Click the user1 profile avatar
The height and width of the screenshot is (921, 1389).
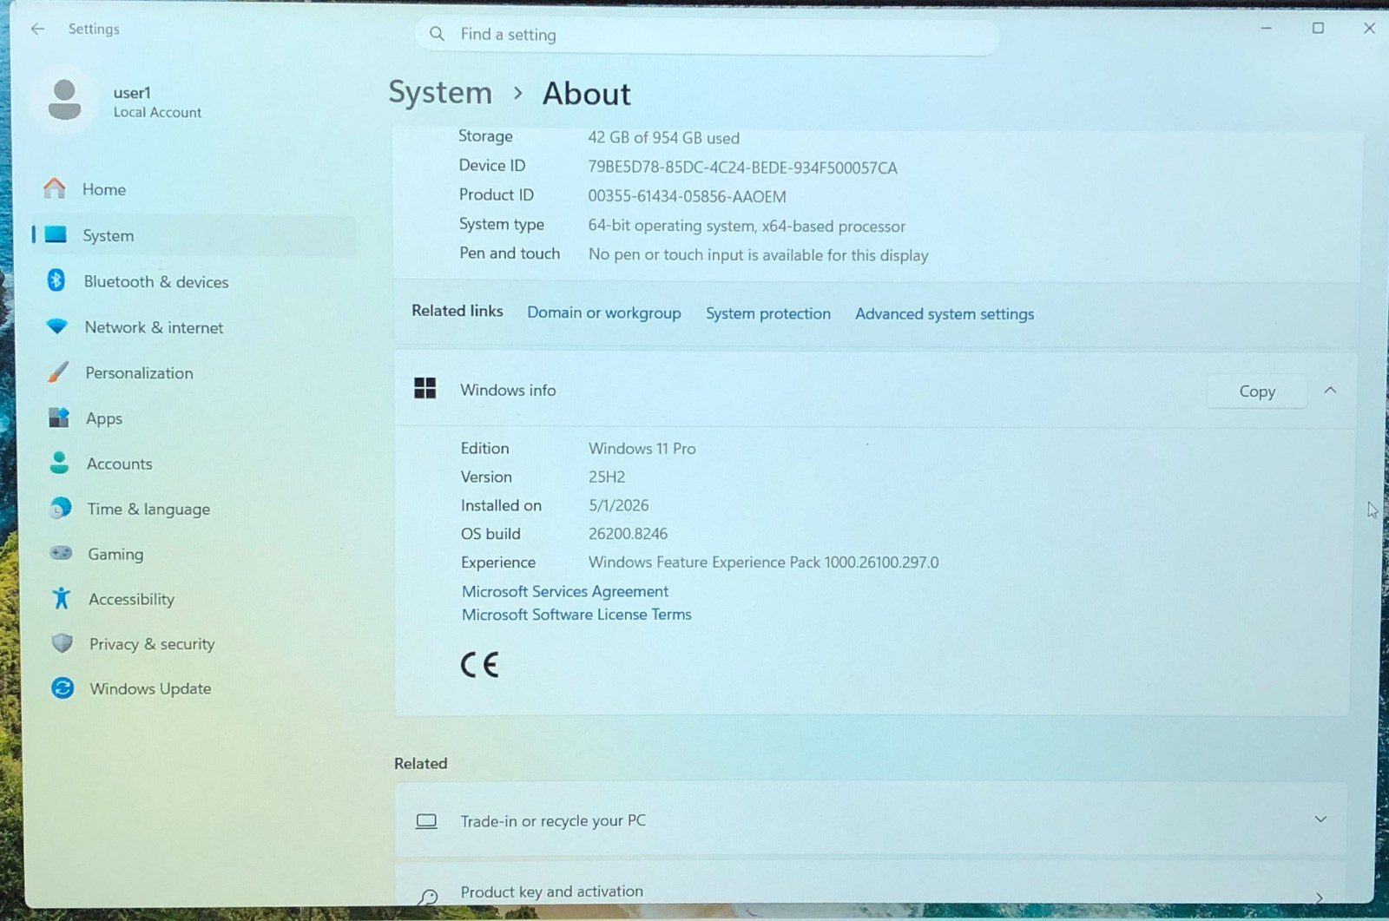64,101
